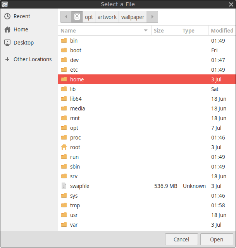Select the lib64 folder icon

click(x=64, y=98)
